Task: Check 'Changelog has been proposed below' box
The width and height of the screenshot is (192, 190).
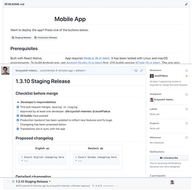Action: click(x=18, y=125)
